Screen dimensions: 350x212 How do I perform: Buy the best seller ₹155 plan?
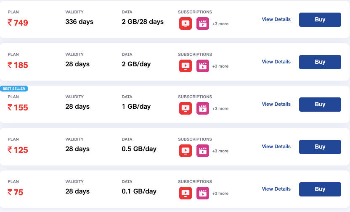click(x=320, y=105)
